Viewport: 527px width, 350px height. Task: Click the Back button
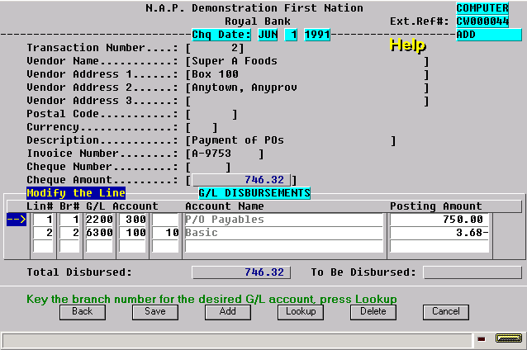point(83,312)
